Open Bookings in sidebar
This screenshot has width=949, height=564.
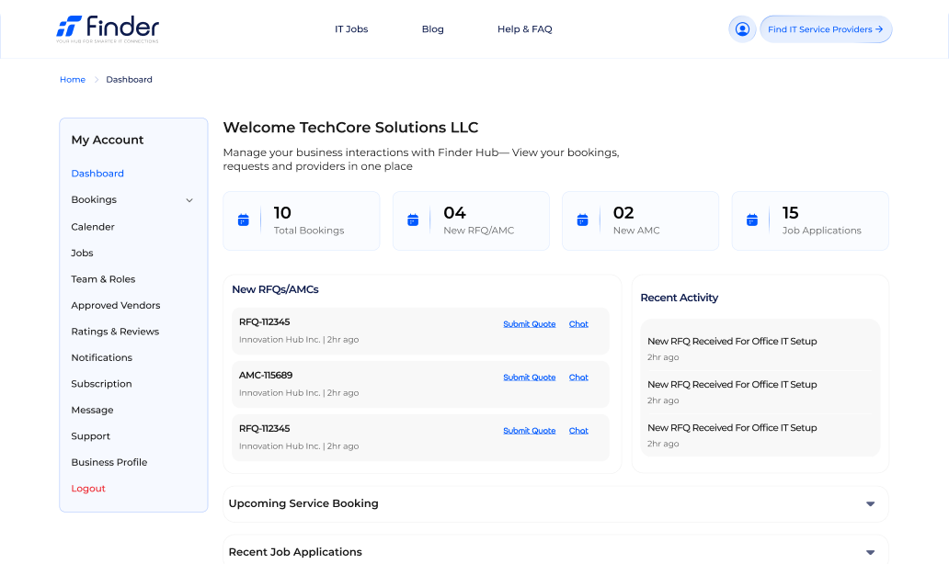[x=94, y=199]
